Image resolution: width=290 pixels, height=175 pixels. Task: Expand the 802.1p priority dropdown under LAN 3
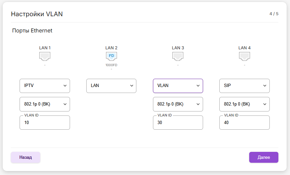click(178, 104)
